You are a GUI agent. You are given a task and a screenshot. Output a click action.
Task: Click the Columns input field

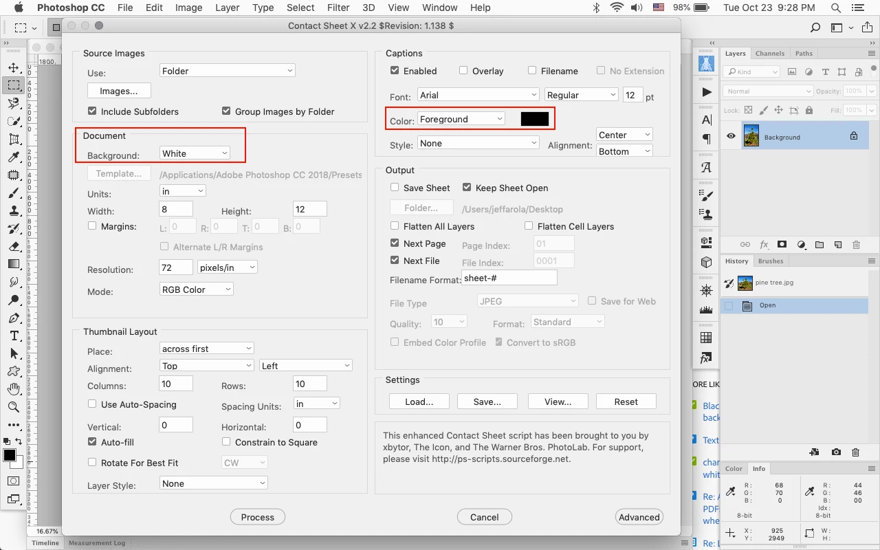click(176, 384)
